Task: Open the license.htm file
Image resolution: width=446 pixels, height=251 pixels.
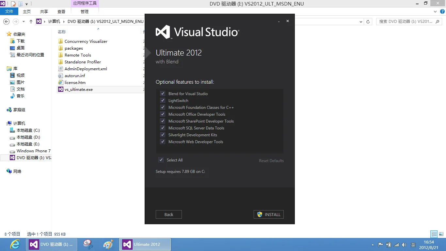Action: pyautogui.click(x=75, y=83)
